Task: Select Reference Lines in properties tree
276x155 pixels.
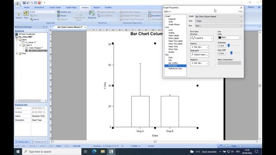Action: [x=175, y=68]
